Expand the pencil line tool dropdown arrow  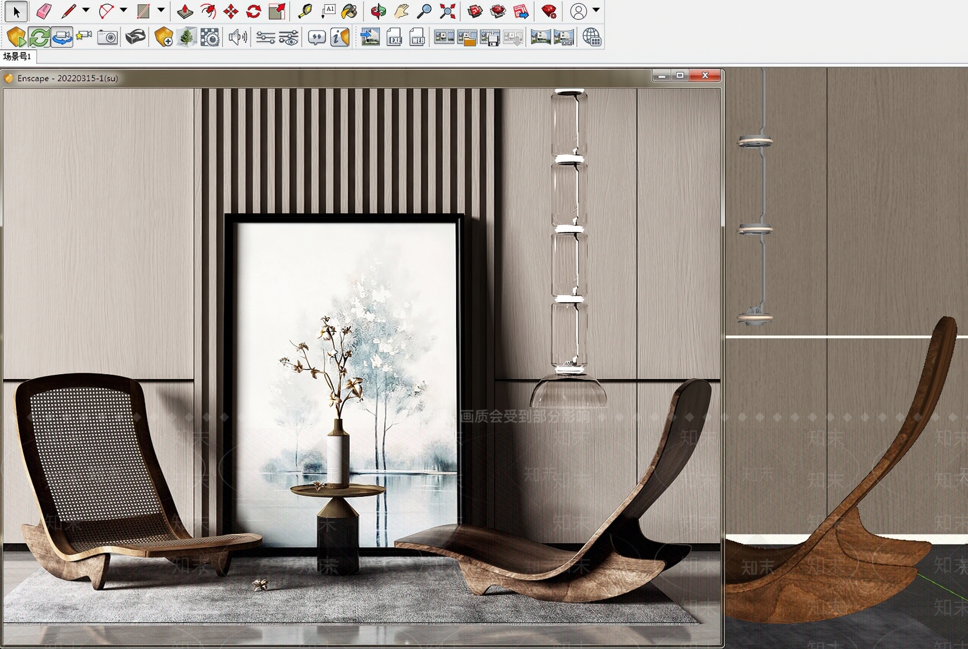coord(86,10)
